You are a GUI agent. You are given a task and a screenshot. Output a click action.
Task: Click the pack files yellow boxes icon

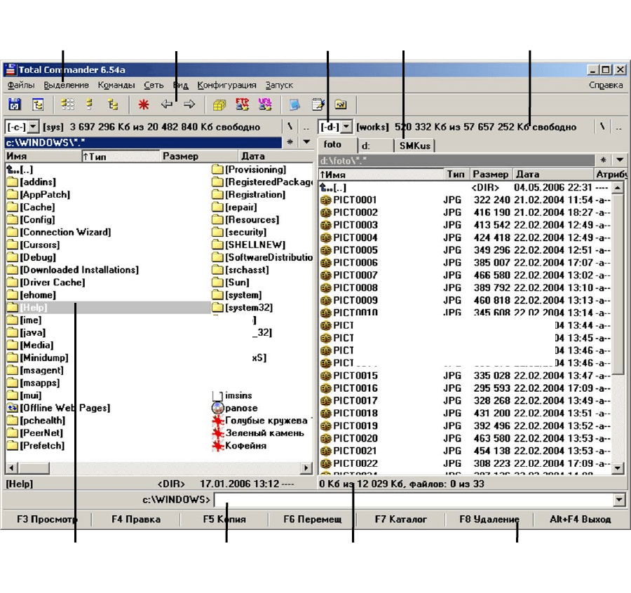[x=219, y=104]
